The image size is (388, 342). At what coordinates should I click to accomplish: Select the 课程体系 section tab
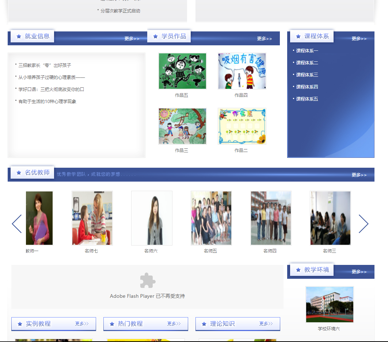pyautogui.click(x=312, y=37)
